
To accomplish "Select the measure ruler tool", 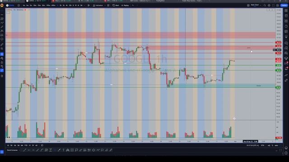I will pyautogui.click(x=2, y=45).
